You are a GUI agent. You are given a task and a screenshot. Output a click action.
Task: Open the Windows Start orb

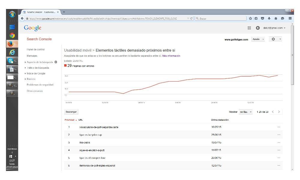pos(12,14)
